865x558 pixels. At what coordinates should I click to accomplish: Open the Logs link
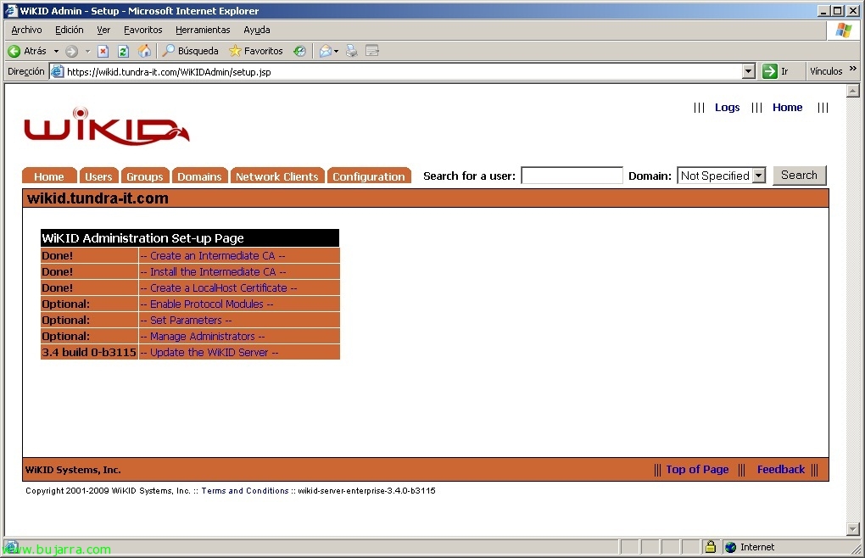pos(727,108)
